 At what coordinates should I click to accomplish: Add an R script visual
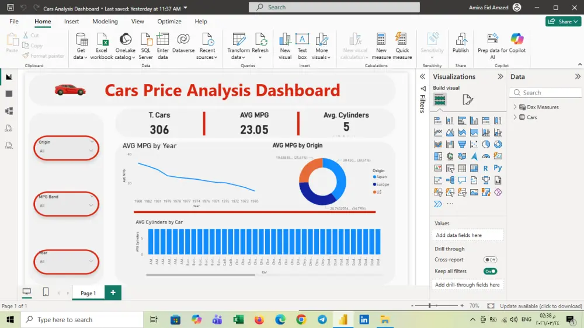click(486, 168)
